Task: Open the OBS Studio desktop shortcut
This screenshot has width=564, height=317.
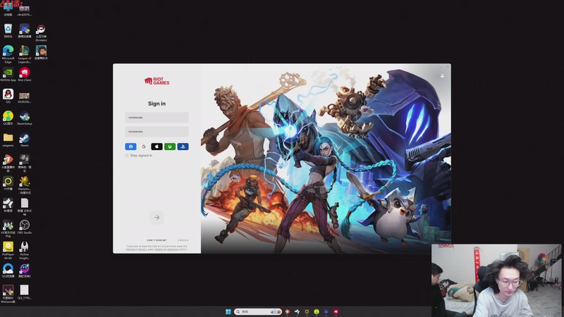Action: (x=25, y=227)
